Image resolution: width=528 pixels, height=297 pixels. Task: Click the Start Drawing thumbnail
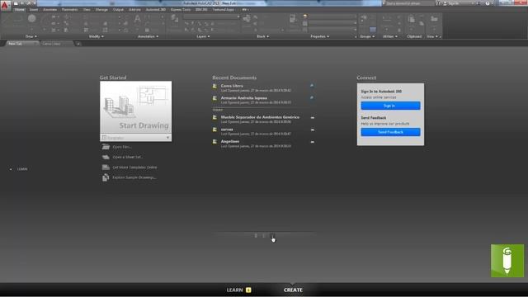tap(135, 108)
